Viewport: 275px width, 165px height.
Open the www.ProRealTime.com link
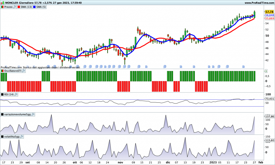(x=259, y=2)
